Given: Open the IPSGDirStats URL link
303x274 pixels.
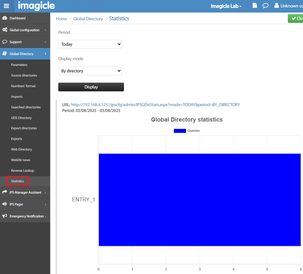Looking at the screenshot, I should [156, 105].
